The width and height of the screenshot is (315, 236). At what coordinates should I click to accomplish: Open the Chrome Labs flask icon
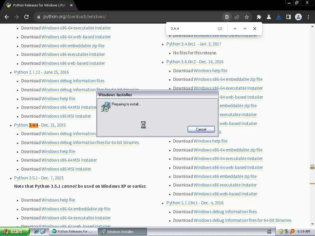(x=269, y=17)
